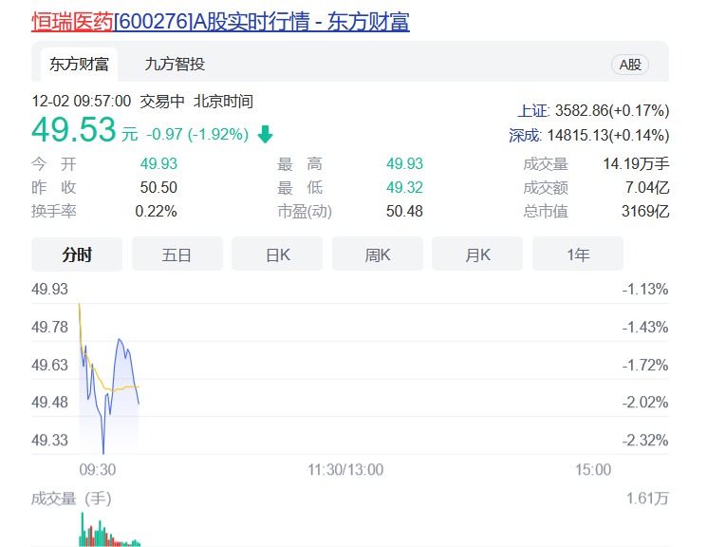Click the green down arrow icon

(x=265, y=134)
